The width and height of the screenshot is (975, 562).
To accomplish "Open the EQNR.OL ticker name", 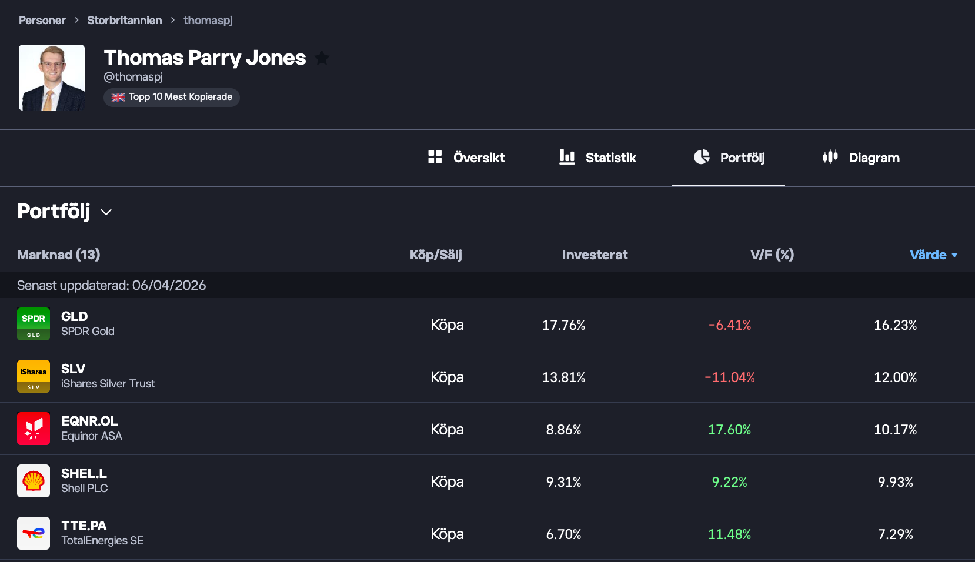I will coord(89,421).
